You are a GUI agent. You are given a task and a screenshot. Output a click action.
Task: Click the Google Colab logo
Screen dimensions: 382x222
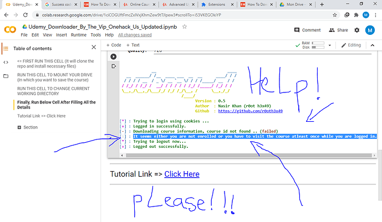[9, 30]
